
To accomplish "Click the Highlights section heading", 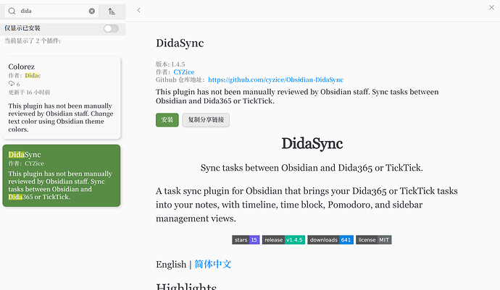I will pos(186,286).
